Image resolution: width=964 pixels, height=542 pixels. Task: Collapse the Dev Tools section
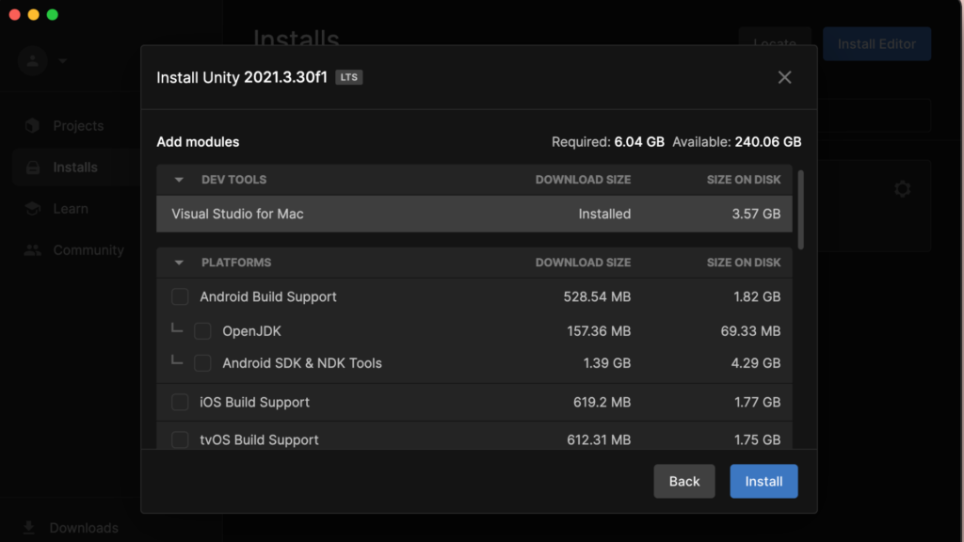179,180
